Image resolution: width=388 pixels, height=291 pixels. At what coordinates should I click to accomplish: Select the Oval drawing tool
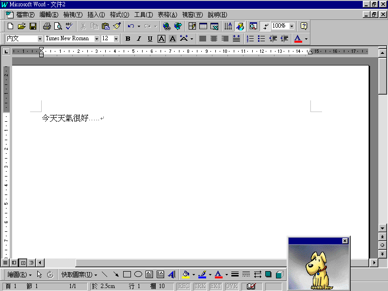coord(138,275)
